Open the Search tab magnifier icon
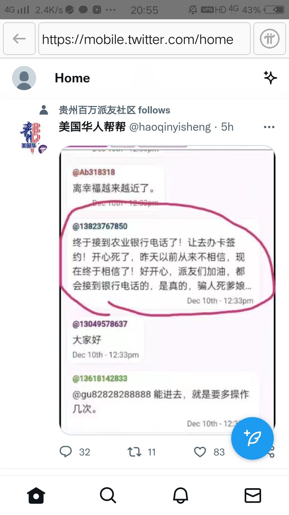The width and height of the screenshot is (289, 515). pyautogui.click(x=108, y=495)
